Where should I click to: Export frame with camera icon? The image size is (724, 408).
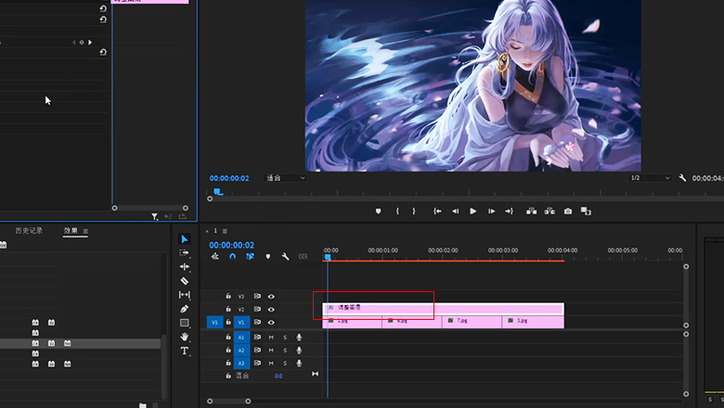pos(568,211)
